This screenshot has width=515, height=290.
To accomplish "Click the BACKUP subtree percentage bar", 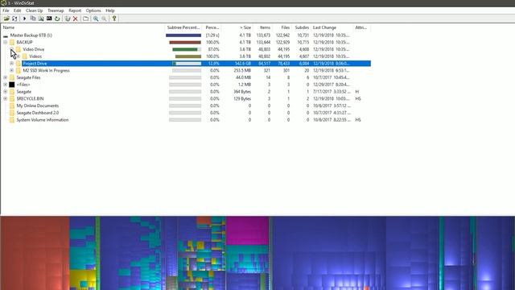I will 185,43.
